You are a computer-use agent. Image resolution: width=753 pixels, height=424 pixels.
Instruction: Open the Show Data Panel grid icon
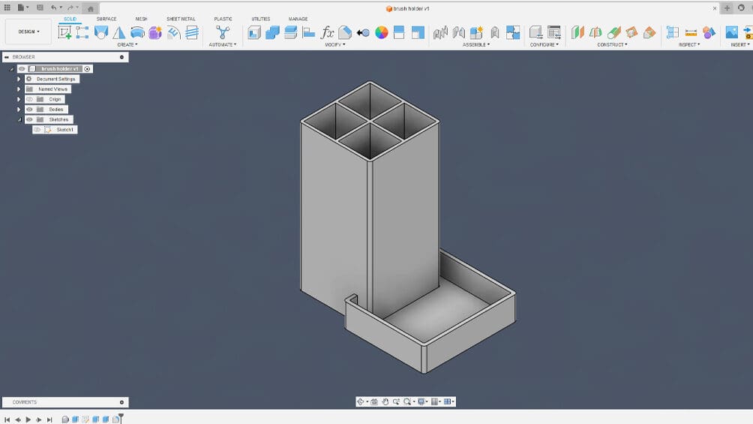click(7, 8)
